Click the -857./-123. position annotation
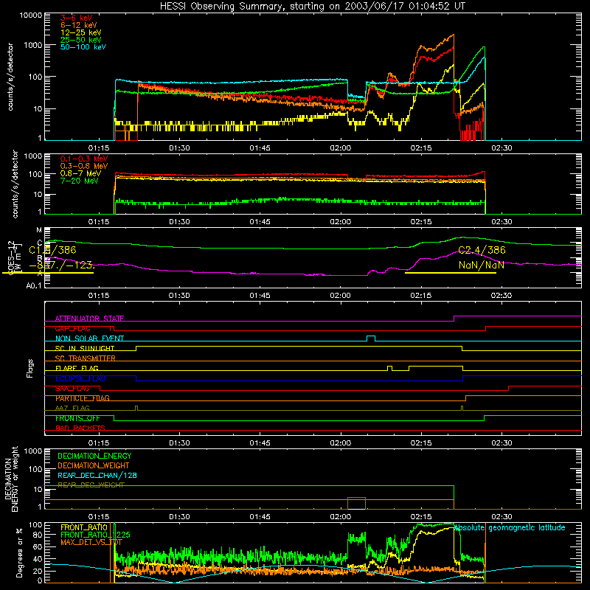590x590 pixels. [x=61, y=265]
